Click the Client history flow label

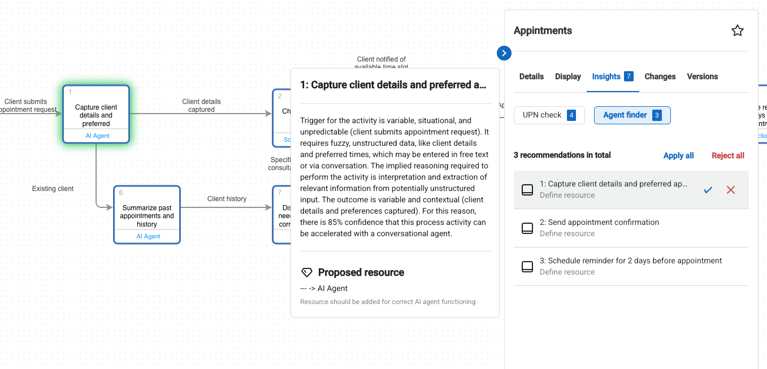click(227, 199)
